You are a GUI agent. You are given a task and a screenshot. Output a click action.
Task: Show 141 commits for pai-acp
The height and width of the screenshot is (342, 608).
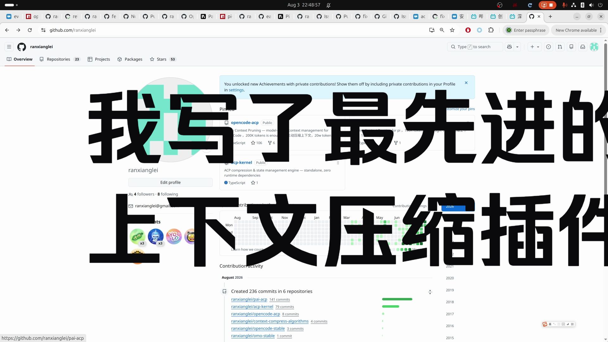coord(280,300)
